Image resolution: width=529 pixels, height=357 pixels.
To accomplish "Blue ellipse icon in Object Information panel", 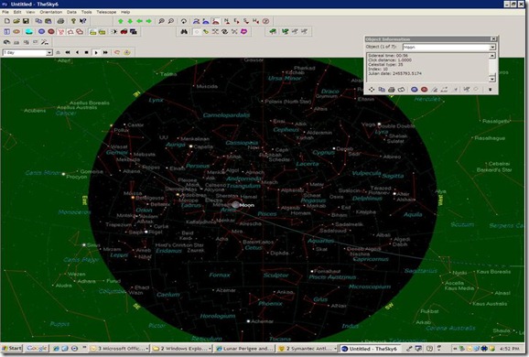I will click(415, 90).
